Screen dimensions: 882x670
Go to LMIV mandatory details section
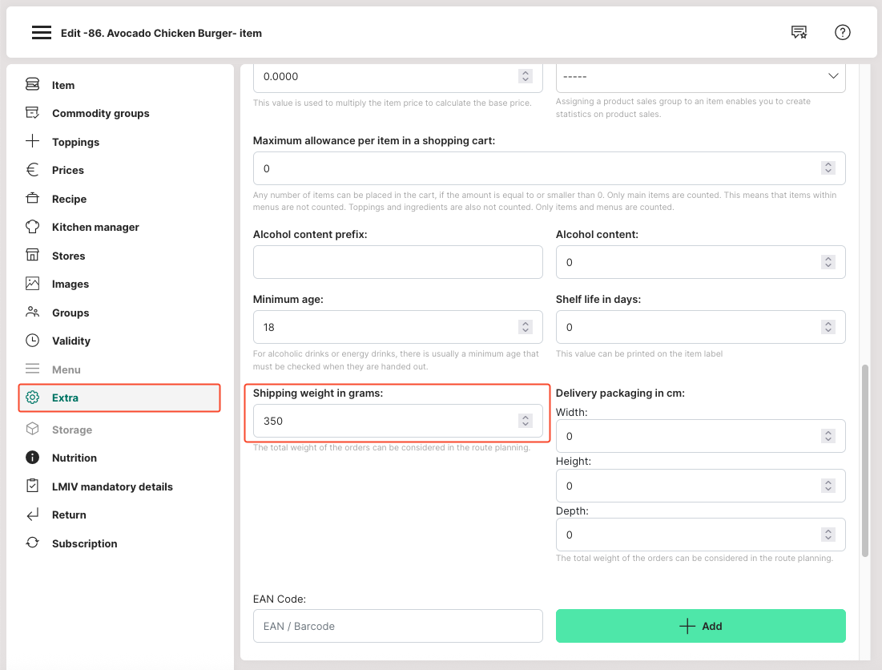coord(112,486)
